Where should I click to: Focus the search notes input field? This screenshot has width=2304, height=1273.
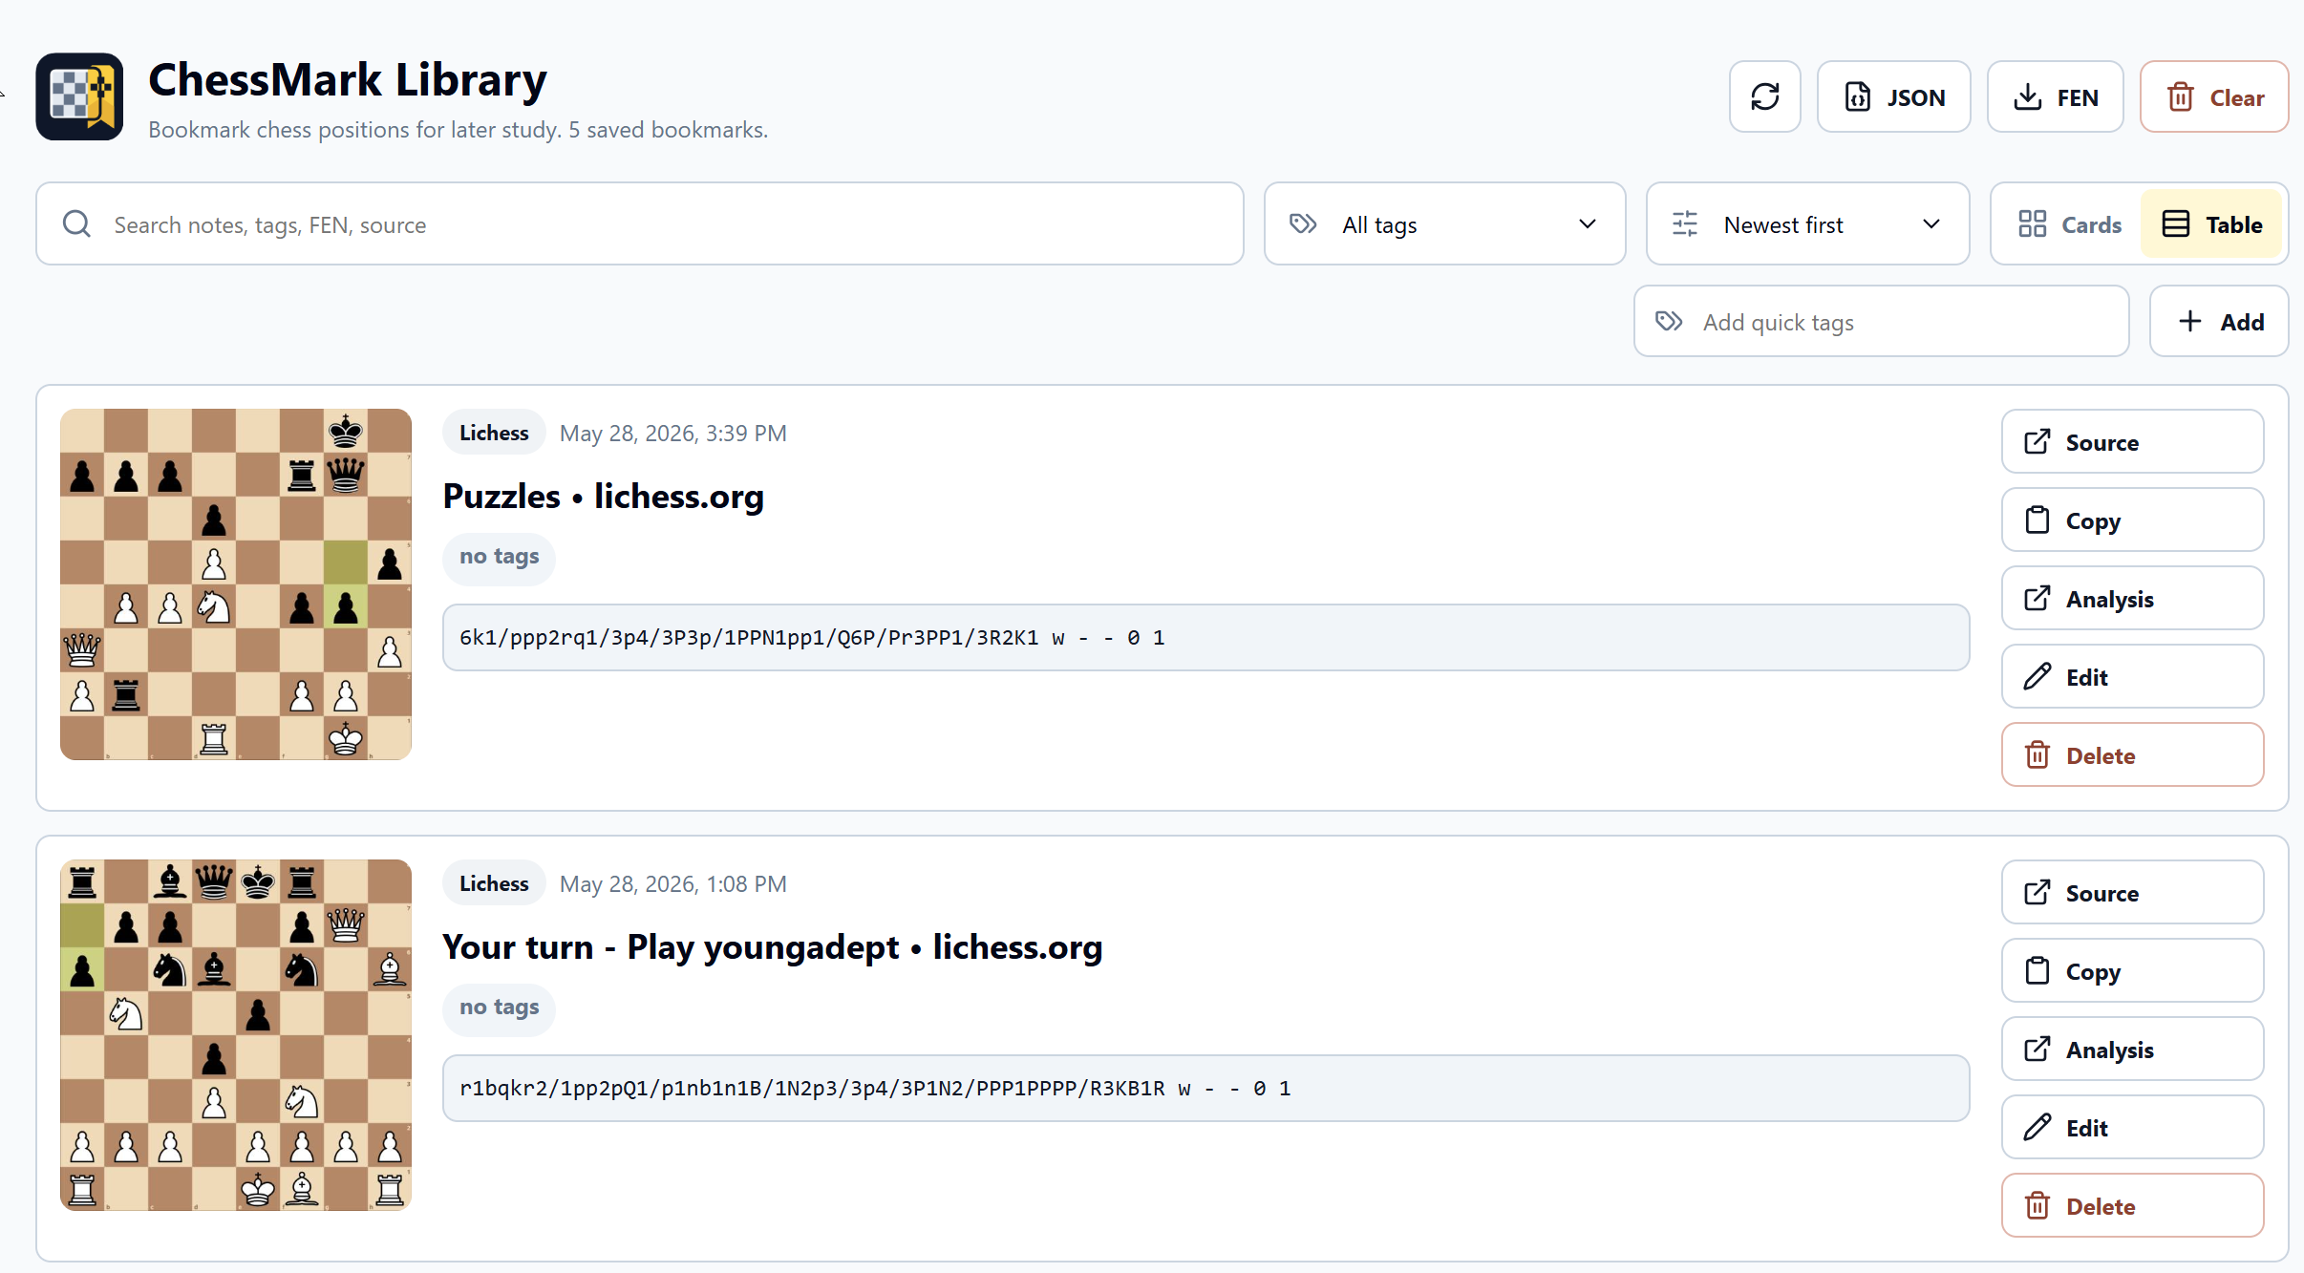640,224
